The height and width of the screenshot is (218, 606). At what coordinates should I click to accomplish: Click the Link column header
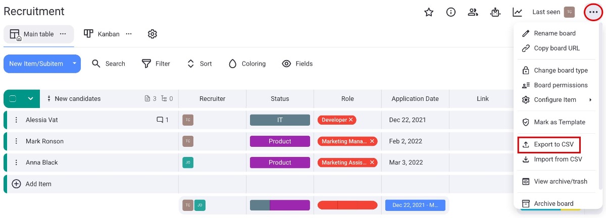point(483,98)
